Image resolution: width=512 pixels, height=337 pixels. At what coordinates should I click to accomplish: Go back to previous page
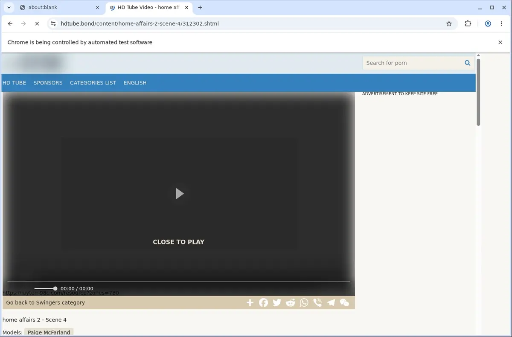point(10,23)
